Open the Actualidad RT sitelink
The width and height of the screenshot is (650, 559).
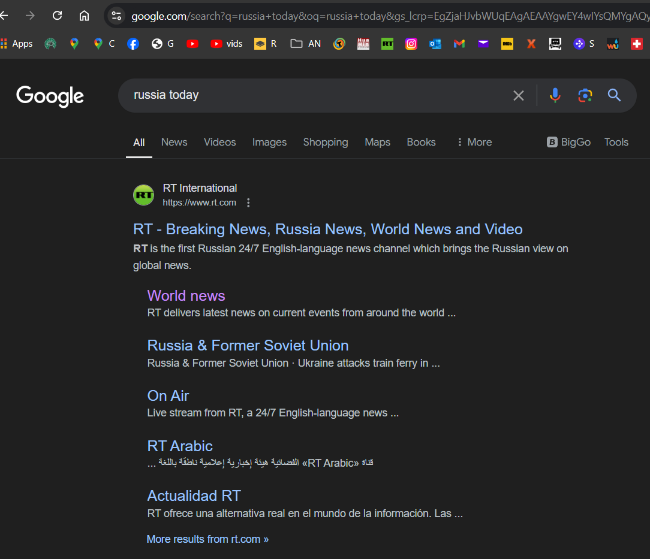[x=194, y=495]
